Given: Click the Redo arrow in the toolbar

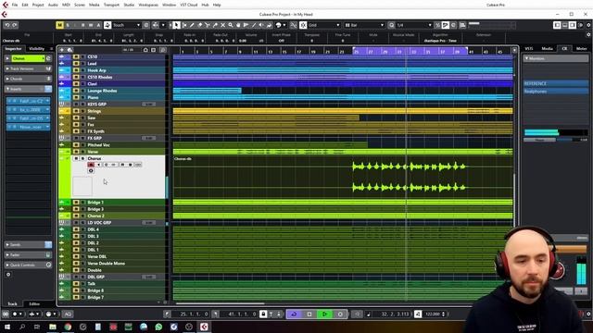Looking at the screenshot, I should [x=15, y=25].
